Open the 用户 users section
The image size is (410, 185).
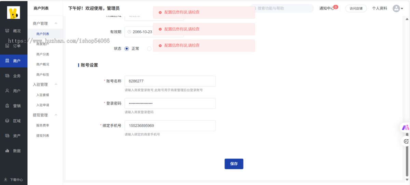(14, 91)
